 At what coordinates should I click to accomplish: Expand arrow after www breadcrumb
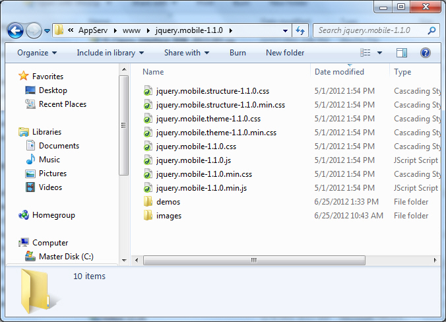point(148,30)
